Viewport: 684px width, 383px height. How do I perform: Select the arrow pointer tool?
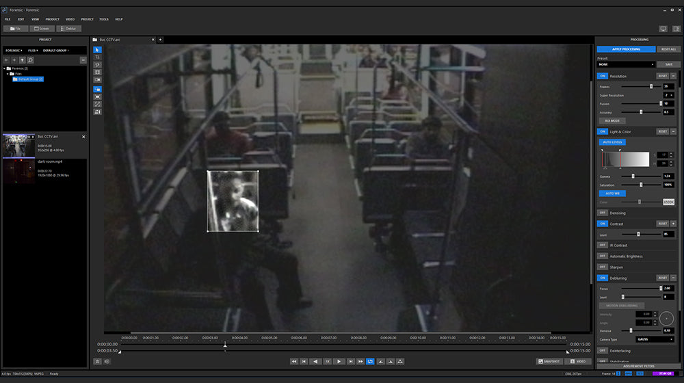[x=97, y=50]
